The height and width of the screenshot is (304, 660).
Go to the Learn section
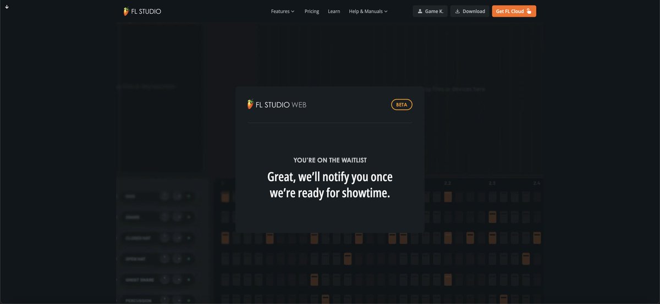(x=334, y=11)
